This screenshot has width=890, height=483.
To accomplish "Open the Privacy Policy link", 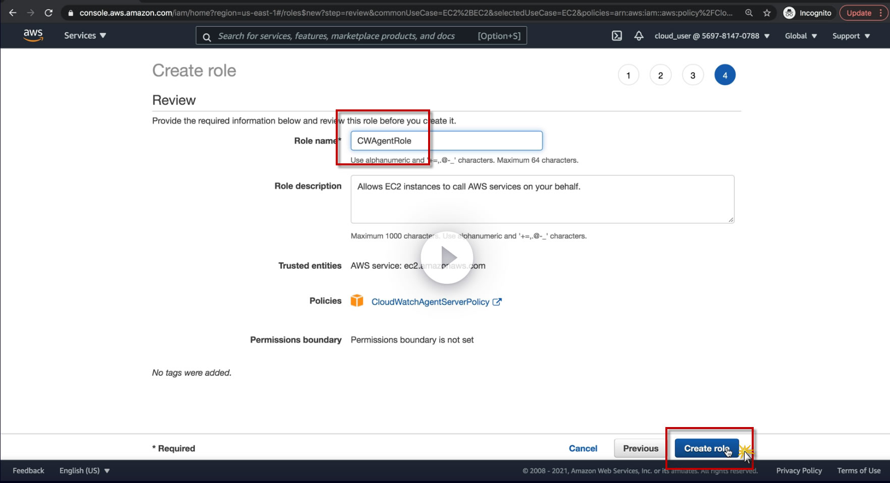I will tap(799, 470).
